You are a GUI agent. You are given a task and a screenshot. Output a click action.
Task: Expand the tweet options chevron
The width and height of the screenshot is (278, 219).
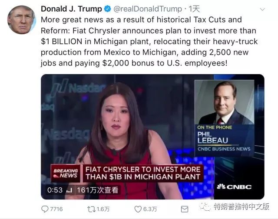click(262, 9)
